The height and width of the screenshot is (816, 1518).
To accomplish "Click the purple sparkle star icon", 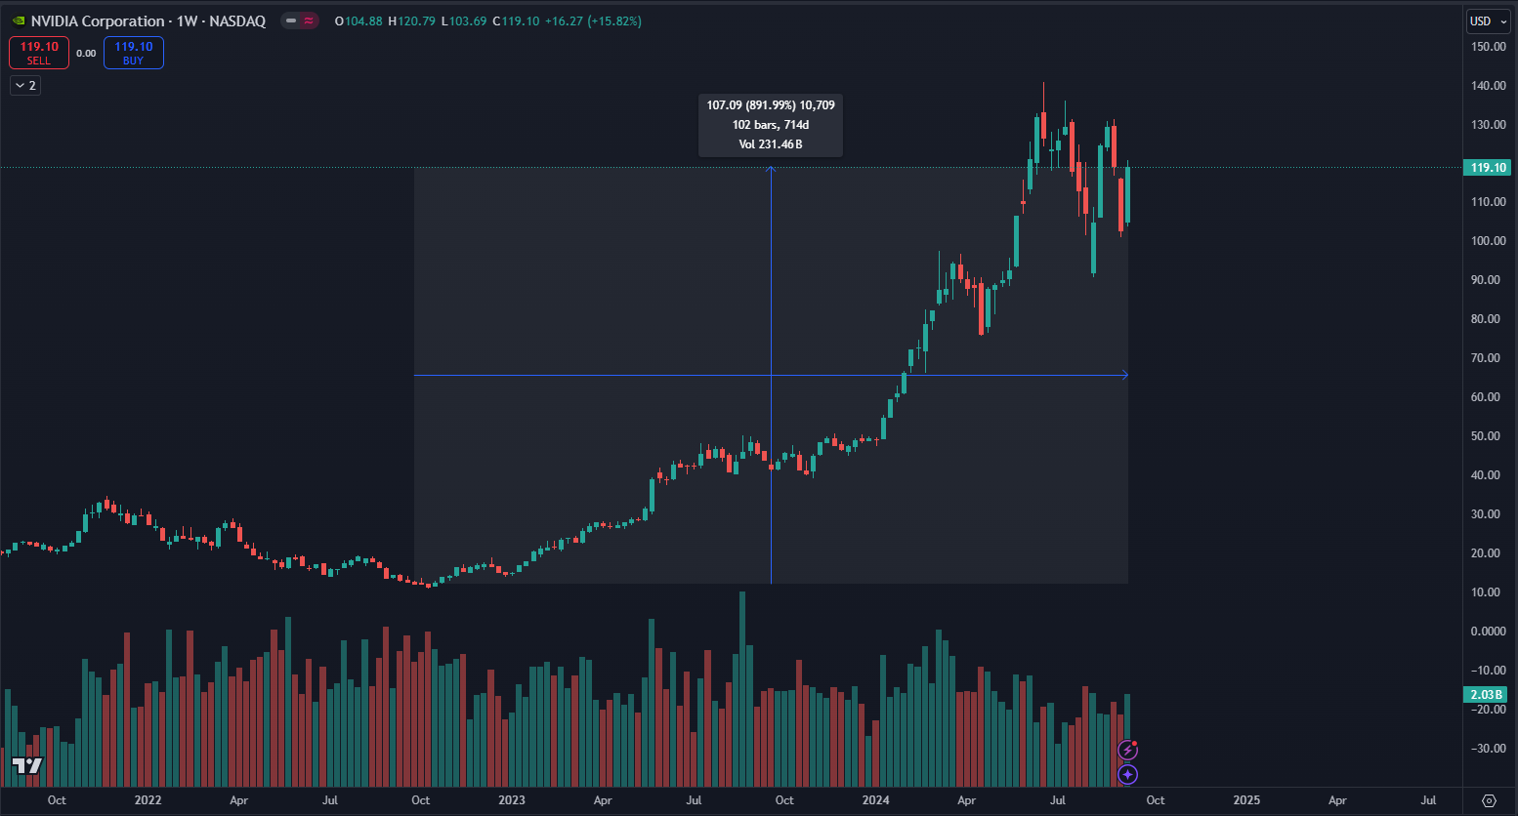I will coord(1127,774).
